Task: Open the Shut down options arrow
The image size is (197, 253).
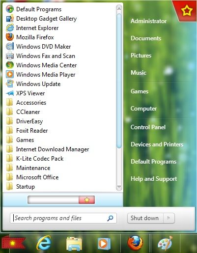Action: 169,218
